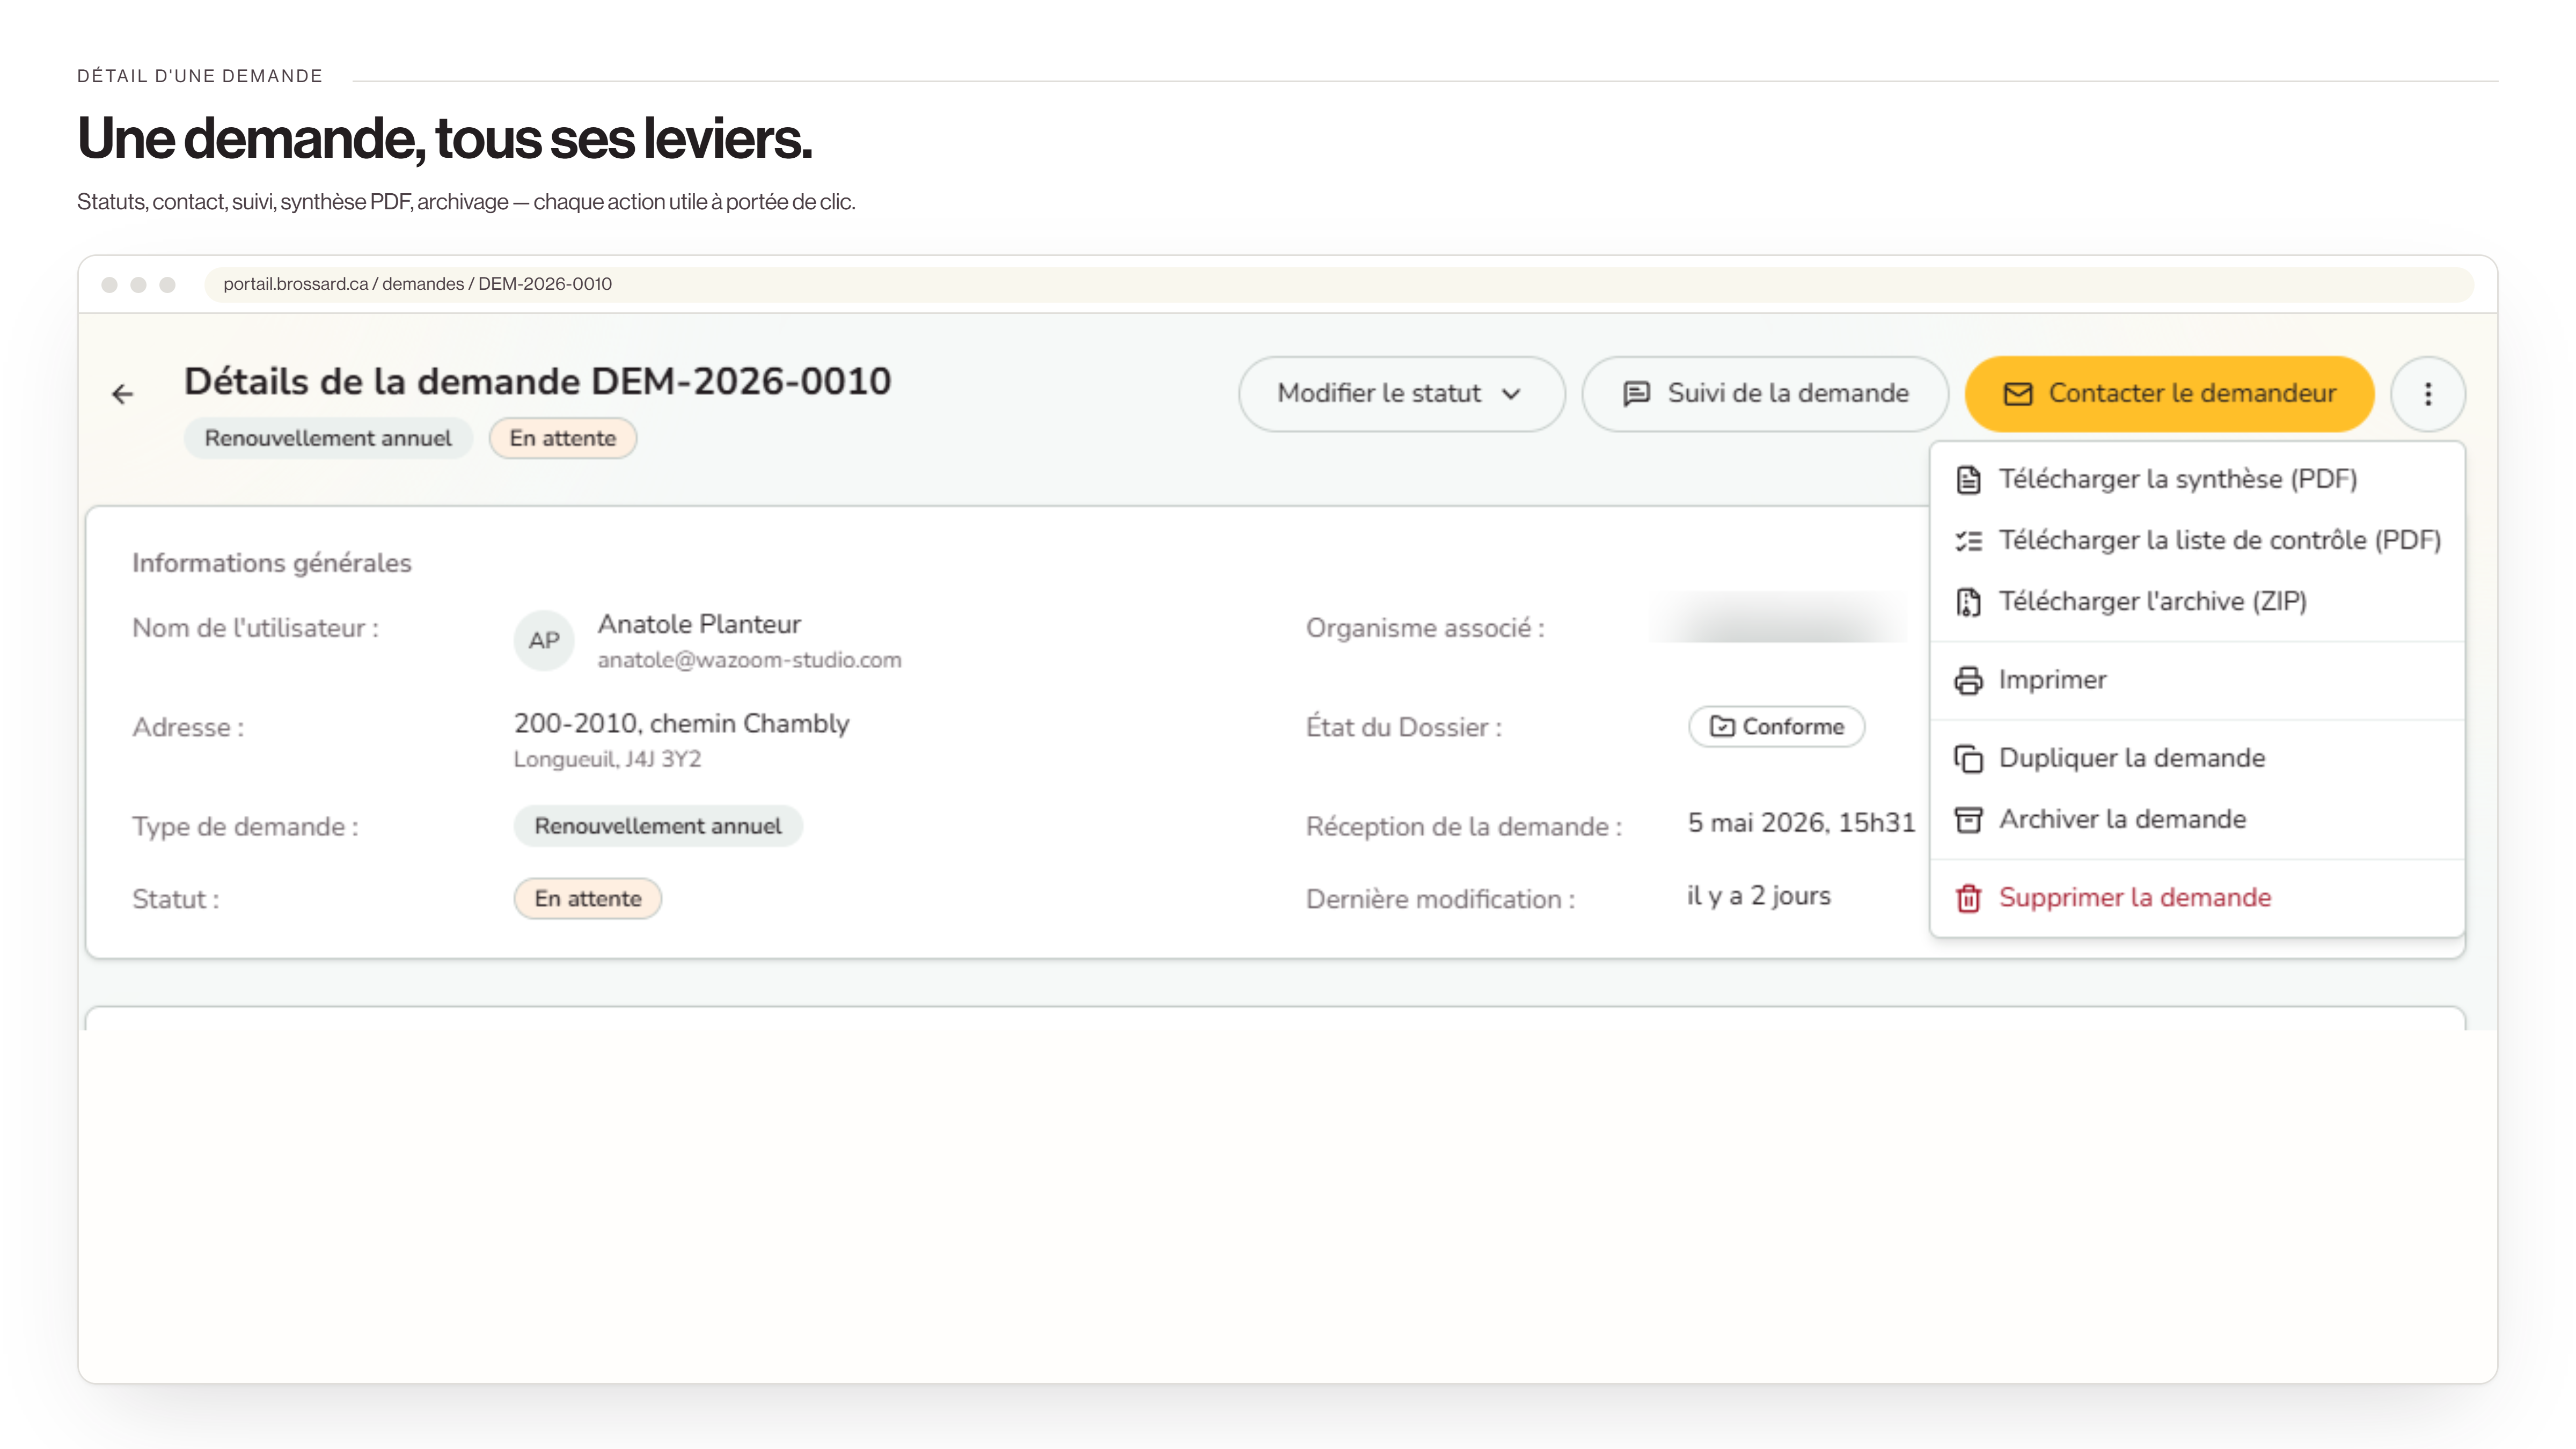
Task: Select Dupliquer la demande
Action: pos(2197,759)
